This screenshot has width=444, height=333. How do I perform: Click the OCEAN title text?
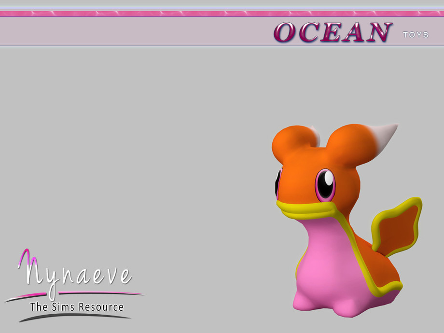tap(333, 32)
